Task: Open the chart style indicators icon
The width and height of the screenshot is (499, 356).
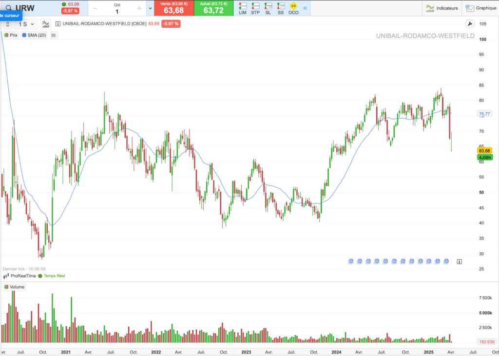Action: pos(45,24)
